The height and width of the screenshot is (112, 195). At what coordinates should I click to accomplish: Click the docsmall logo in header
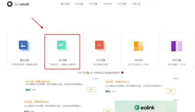tap(18, 4)
